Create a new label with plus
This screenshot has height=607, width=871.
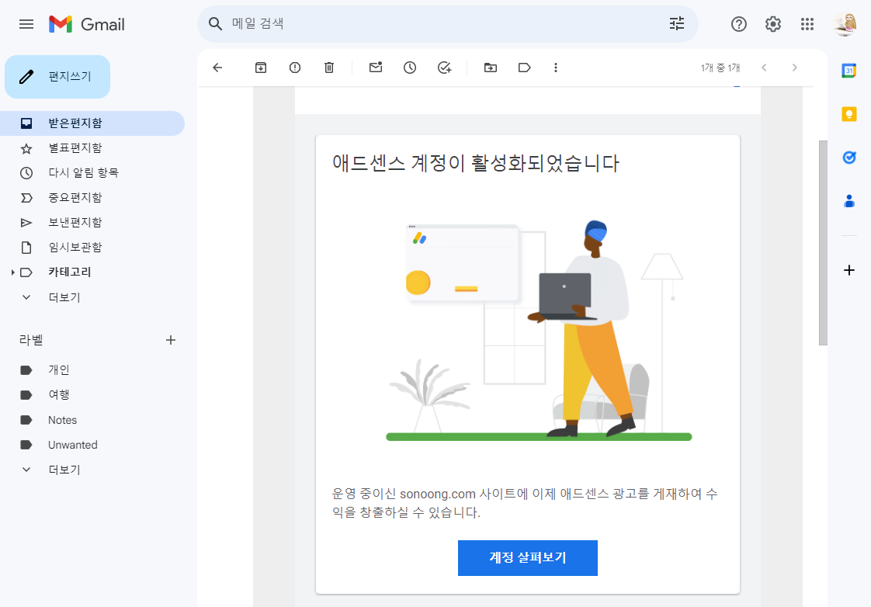point(171,340)
